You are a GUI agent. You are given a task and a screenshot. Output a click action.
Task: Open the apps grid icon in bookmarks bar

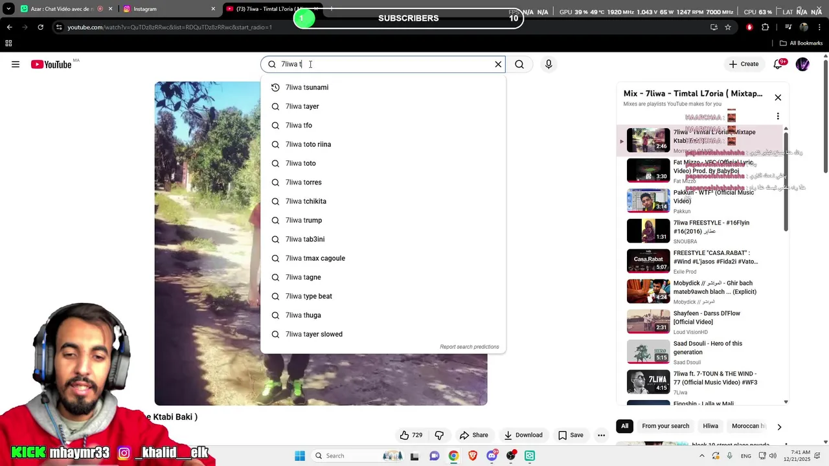(8, 43)
